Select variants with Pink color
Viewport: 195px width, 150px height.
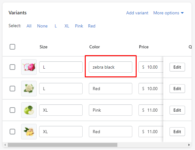click(79, 26)
